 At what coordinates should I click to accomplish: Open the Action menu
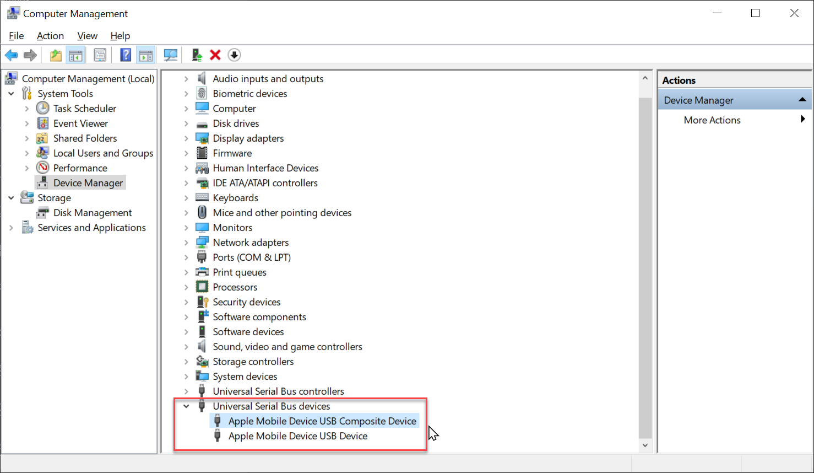(x=50, y=36)
